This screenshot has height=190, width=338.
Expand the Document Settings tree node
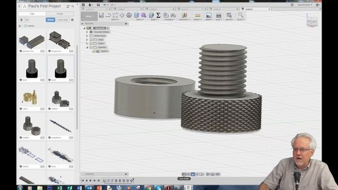click(x=87, y=32)
